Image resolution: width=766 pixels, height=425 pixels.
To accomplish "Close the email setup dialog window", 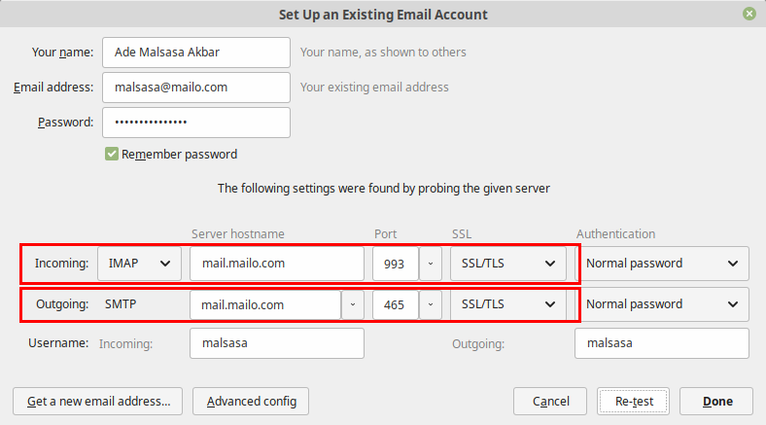I will (749, 14).
